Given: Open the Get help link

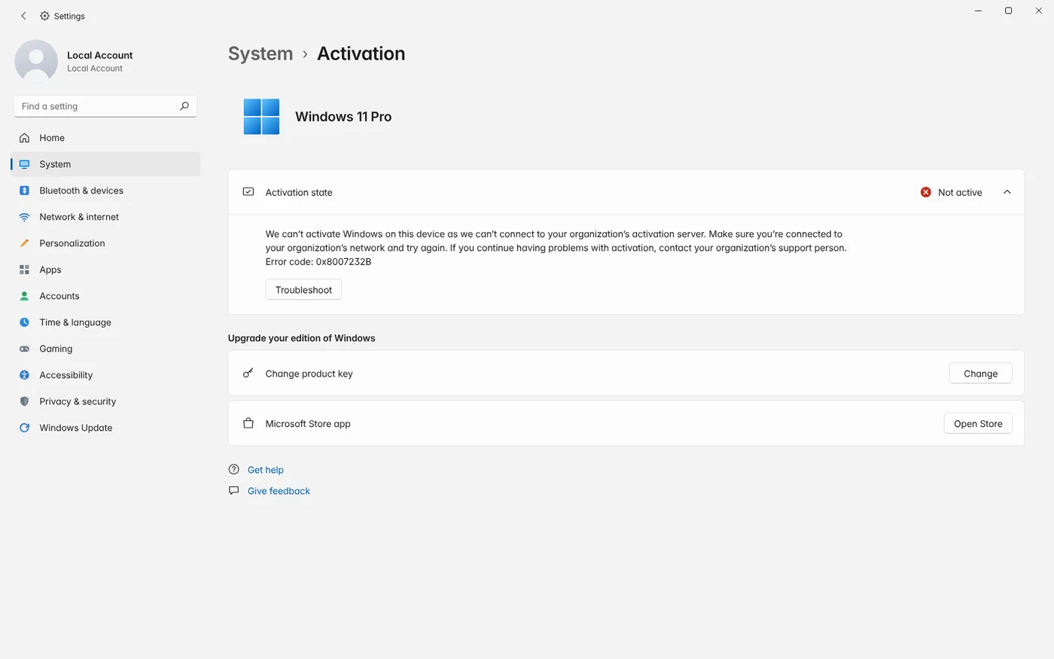Looking at the screenshot, I should point(266,469).
